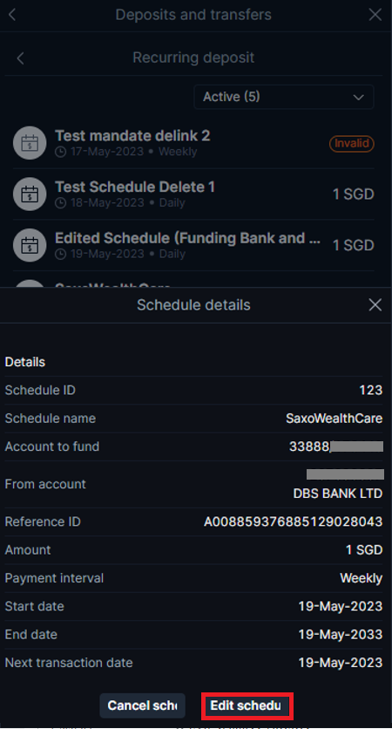Click the Cancel schedule button

tap(142, 705)
